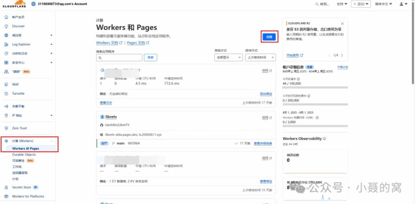Close the Cloudflare R2 promo card

[342, 23]
